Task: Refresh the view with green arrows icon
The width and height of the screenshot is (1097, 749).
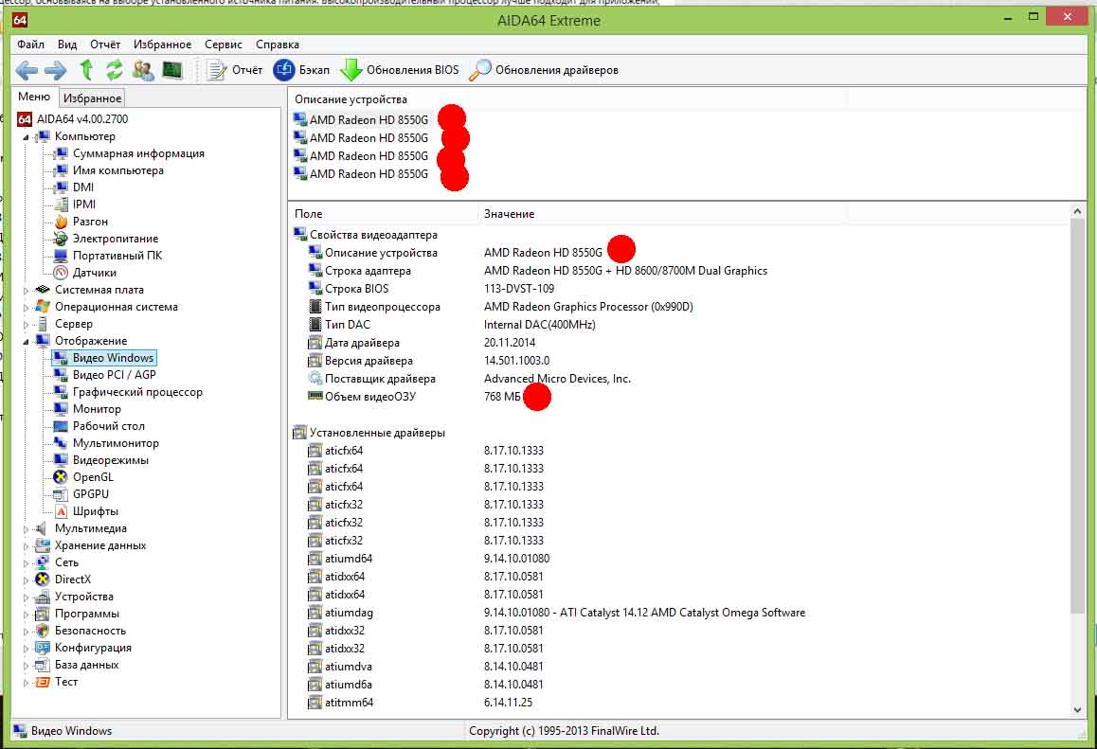Action: point(114,69)
